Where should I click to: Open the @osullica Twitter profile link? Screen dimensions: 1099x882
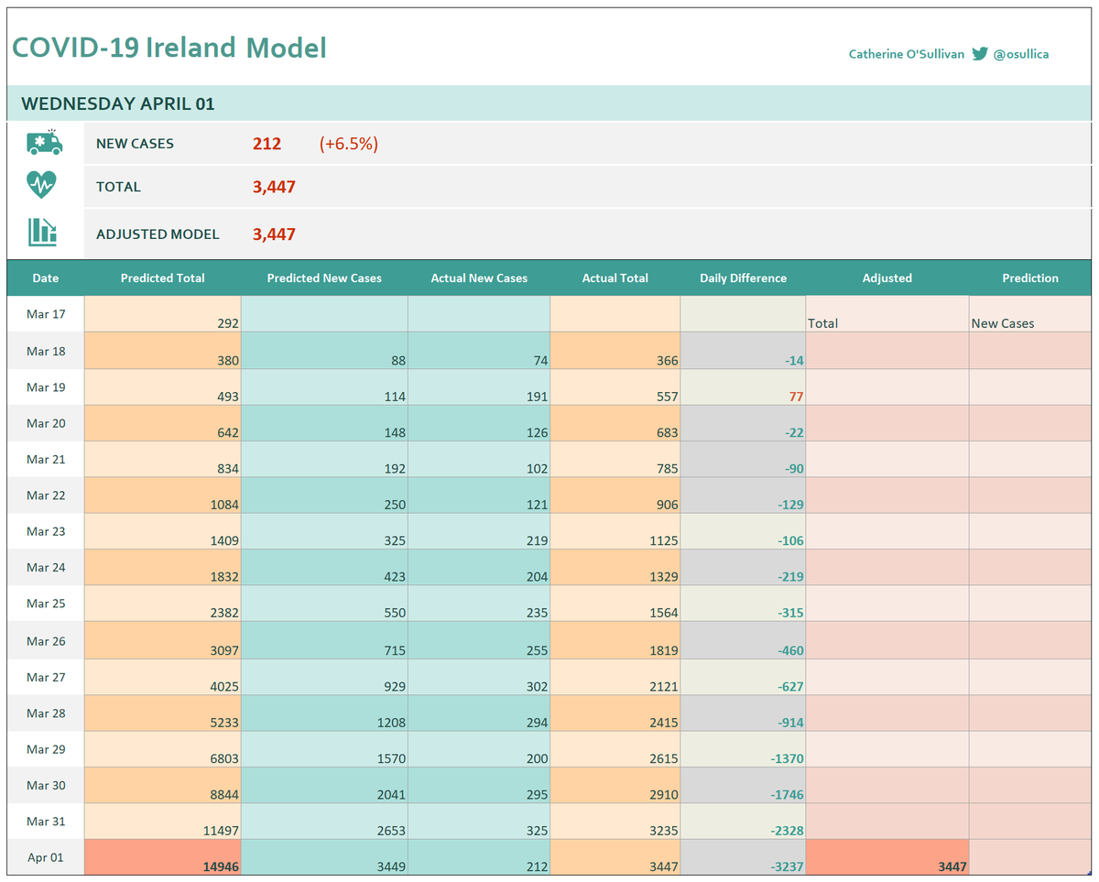[x=1023, y=54]
